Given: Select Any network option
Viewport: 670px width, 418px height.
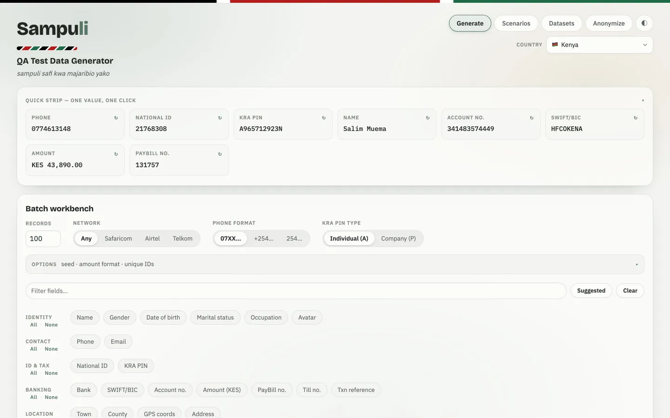Looking at the screenshot, I should tap(86, 239).
